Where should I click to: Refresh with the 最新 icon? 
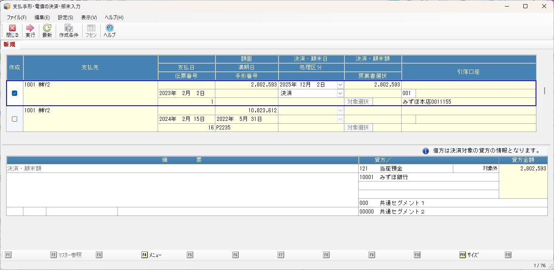tap(47, 28)
